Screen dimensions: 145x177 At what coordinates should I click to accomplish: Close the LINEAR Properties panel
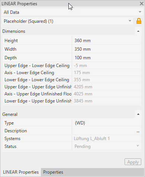(x=142, y=3)
